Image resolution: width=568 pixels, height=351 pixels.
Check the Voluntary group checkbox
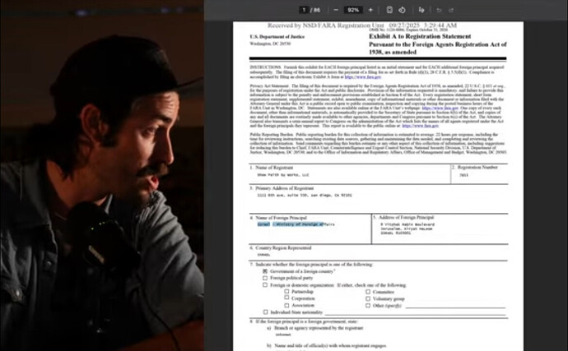click(x=368, y=299)
